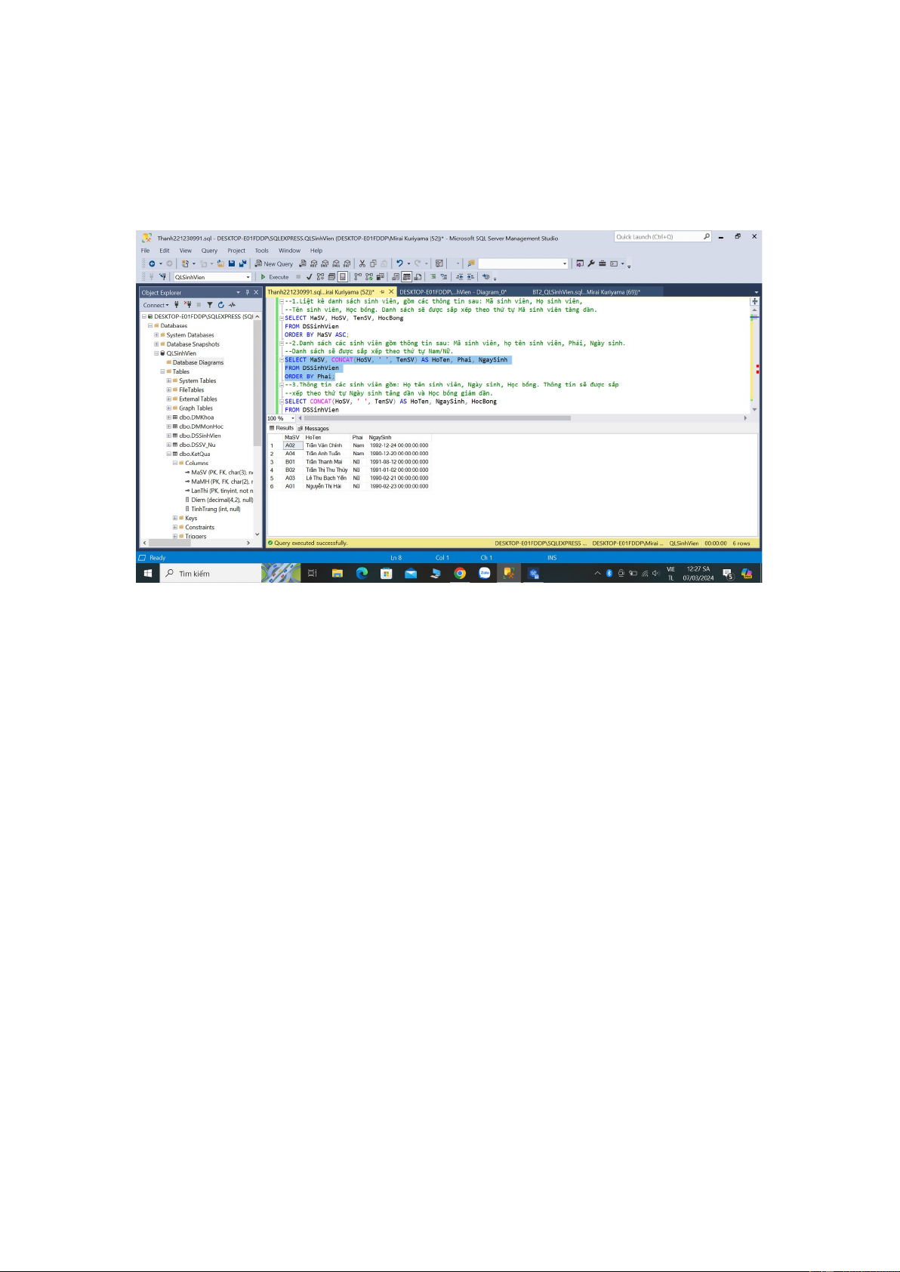Open Google Chrome from the taskbar
The width and height of the screenshot is (900, 1272).
(460, 574)
